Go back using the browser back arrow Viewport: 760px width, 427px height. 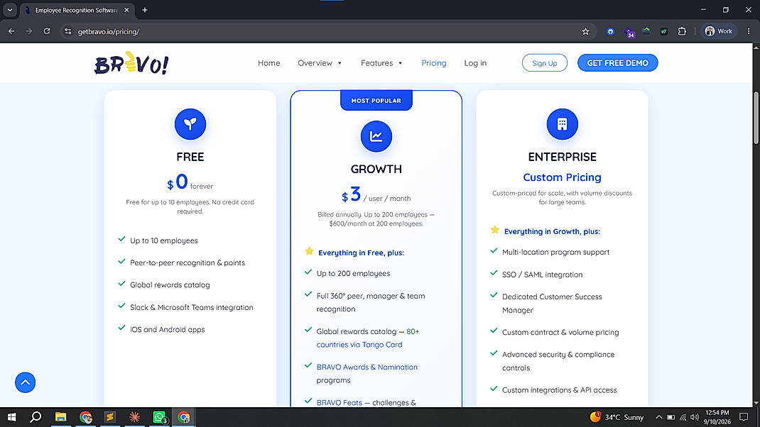click(11, 31)
